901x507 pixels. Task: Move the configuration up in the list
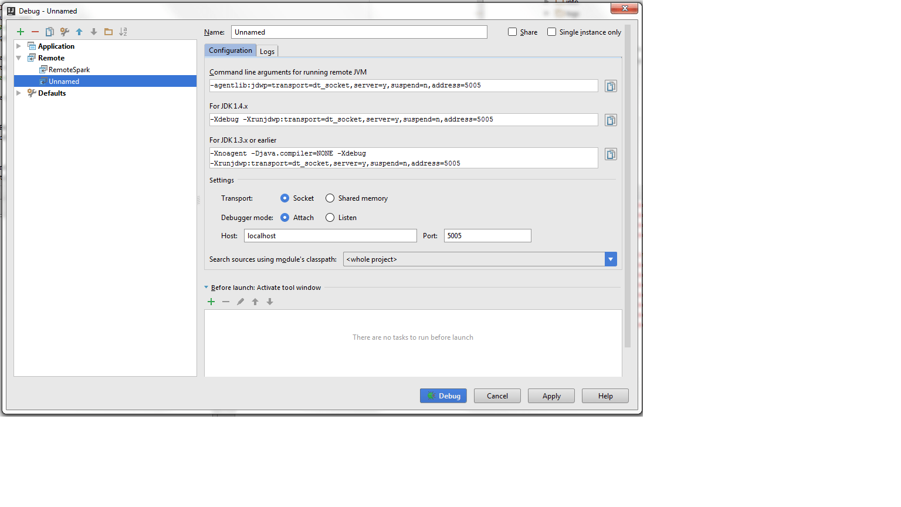coord(79,32)
